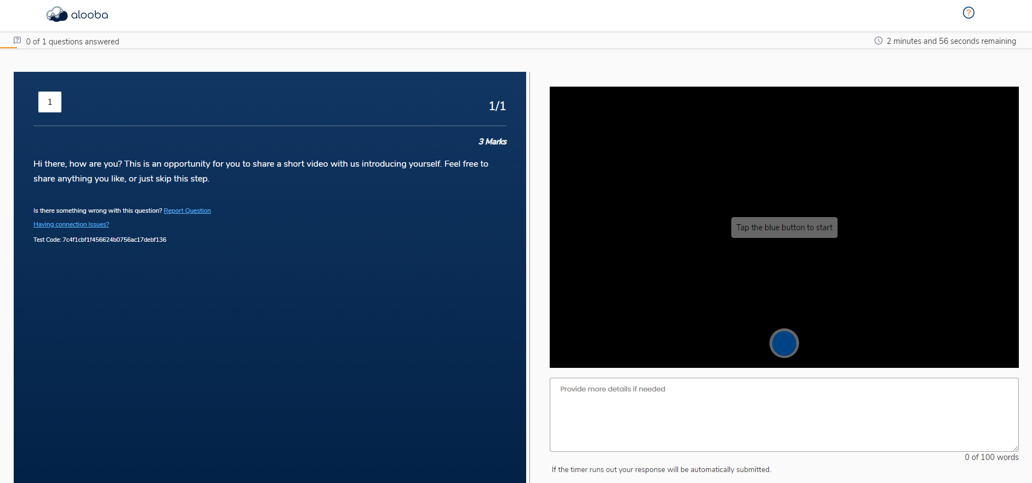
Task: Click the time remaining countdown text
Action: point(951,41)
